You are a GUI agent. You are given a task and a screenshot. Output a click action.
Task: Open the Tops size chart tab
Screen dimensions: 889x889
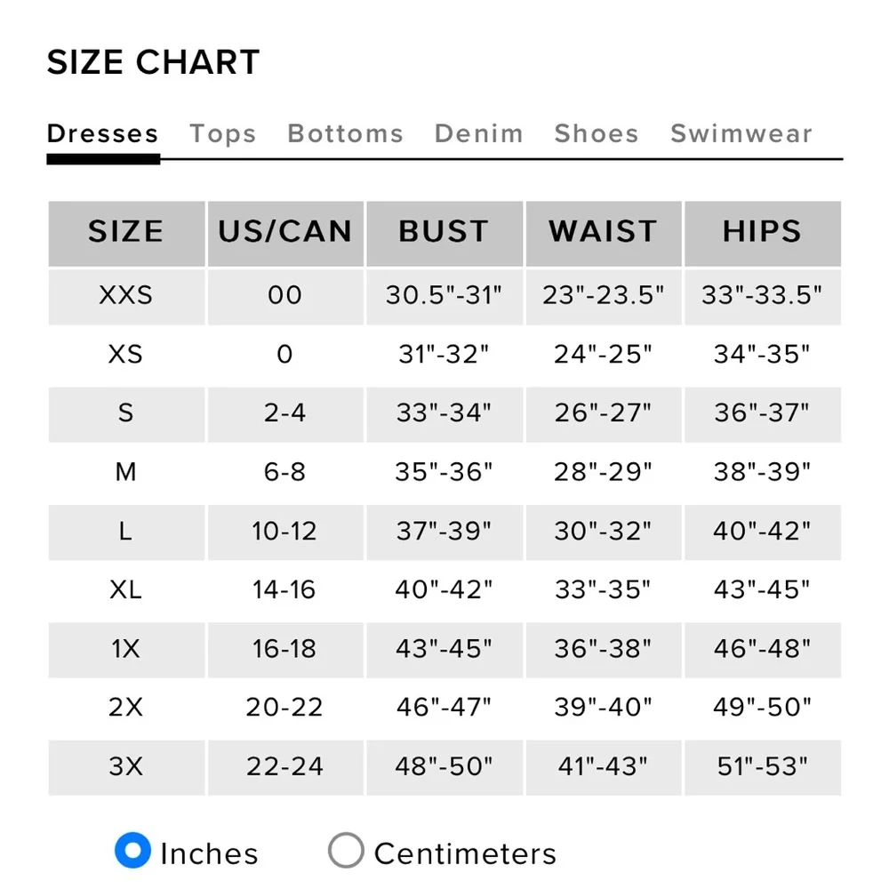pos(223,134)
